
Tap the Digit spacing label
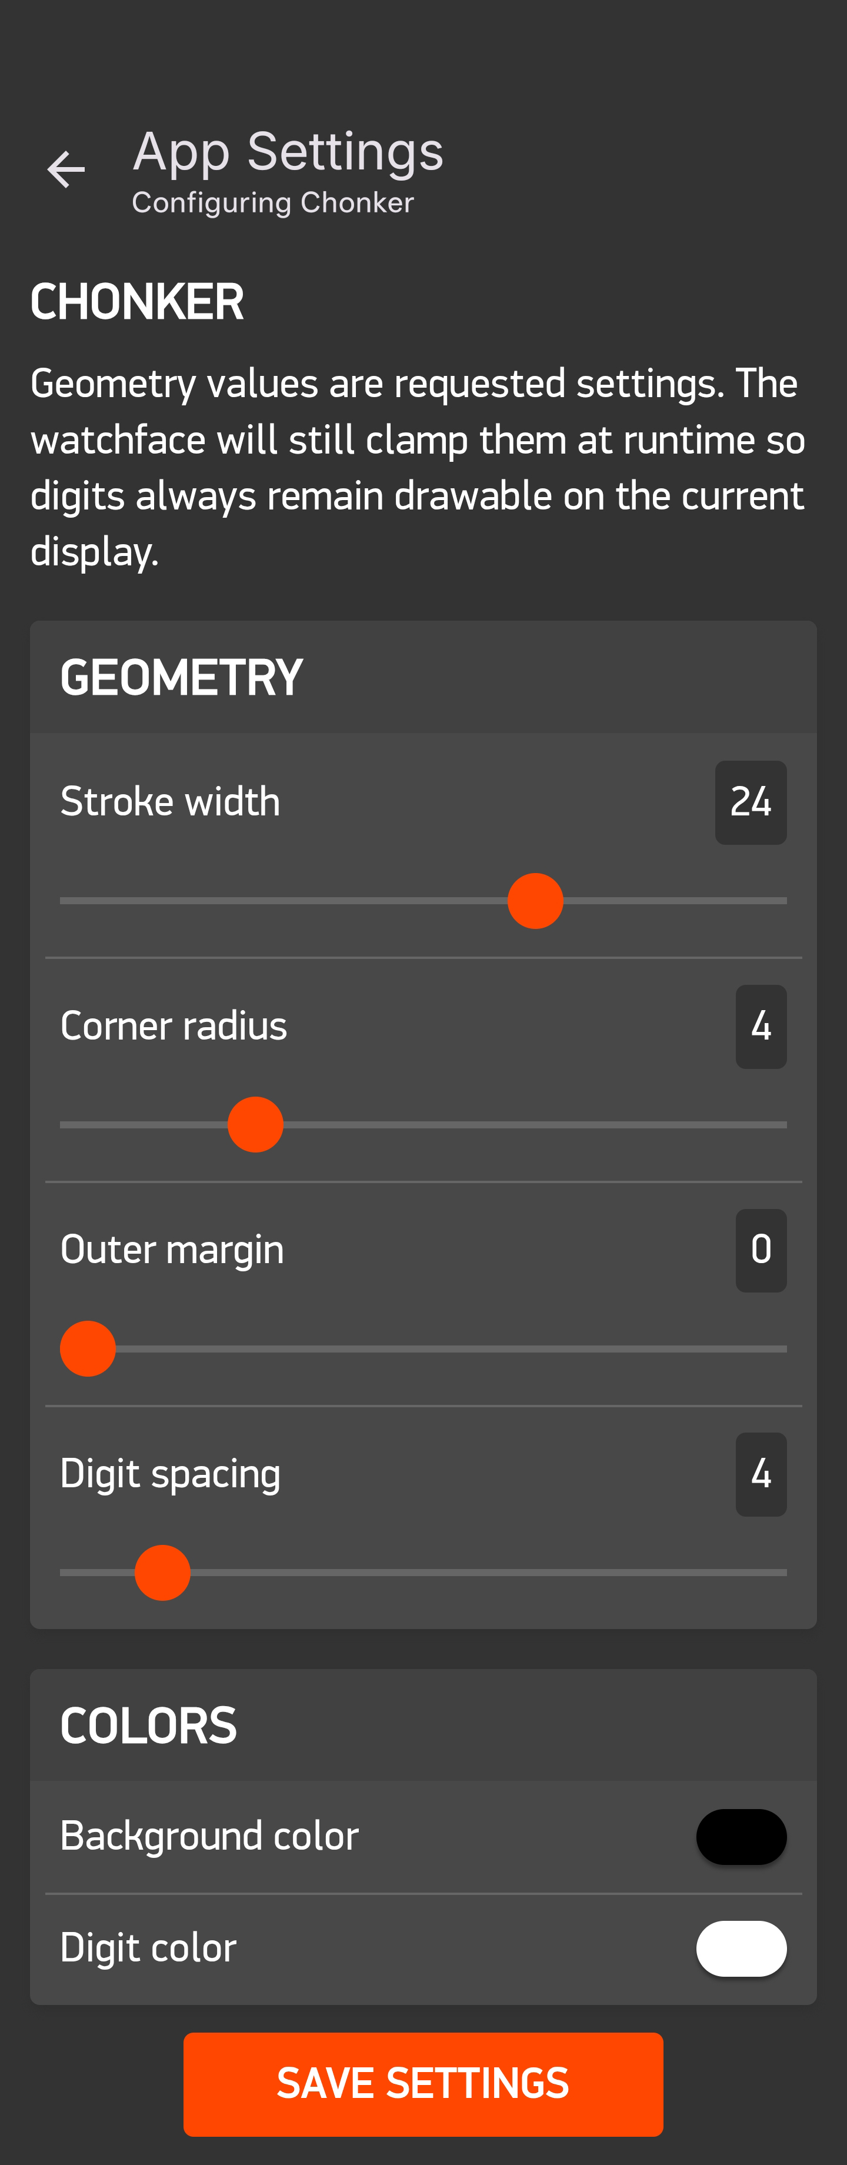[x=171, y=1474]
